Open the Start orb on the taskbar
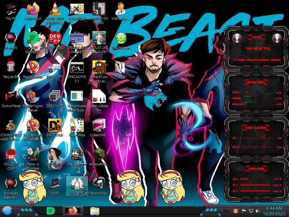This screenshot has height=217, width=289. coord(7,211)
